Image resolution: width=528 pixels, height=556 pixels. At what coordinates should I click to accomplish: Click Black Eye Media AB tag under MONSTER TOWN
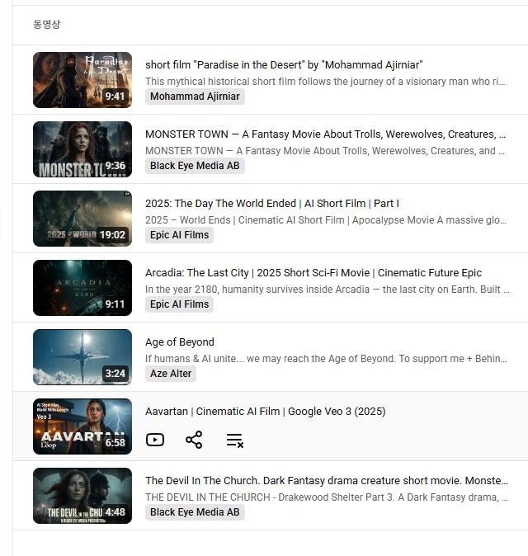195,166
